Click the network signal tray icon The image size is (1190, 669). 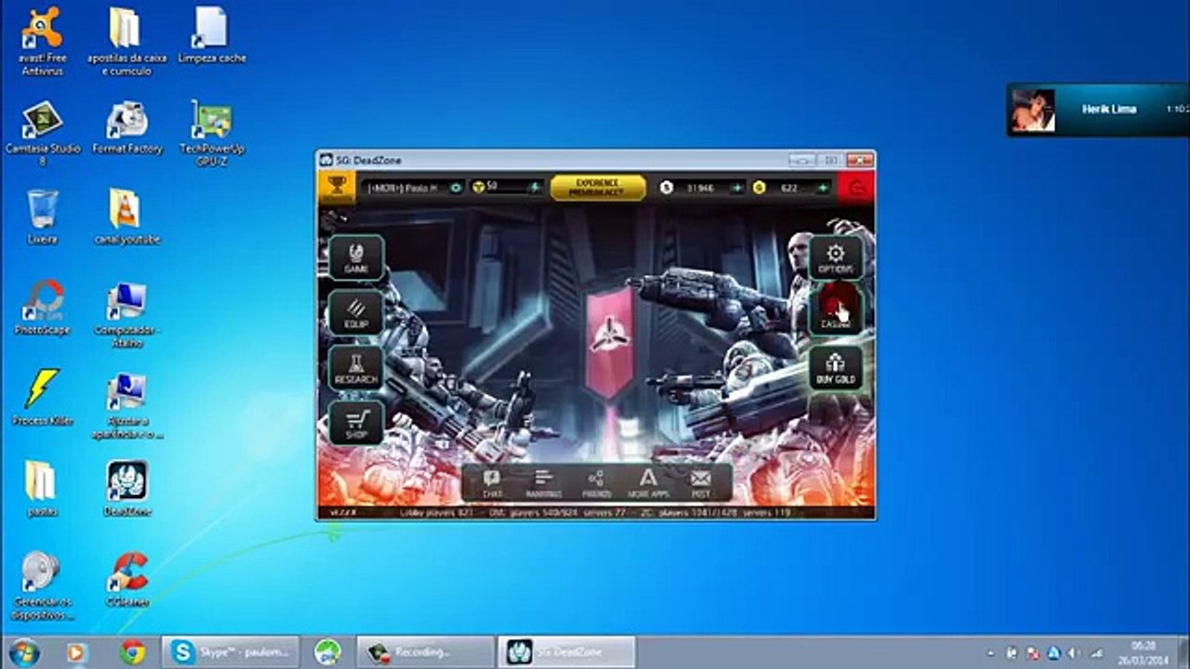click(1098, 653)
